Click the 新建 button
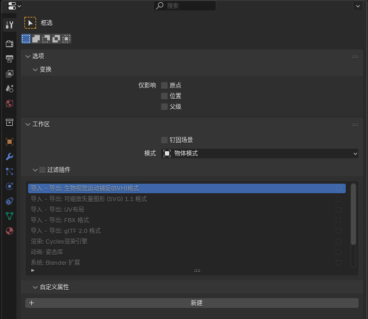 (x=196, y=303)
